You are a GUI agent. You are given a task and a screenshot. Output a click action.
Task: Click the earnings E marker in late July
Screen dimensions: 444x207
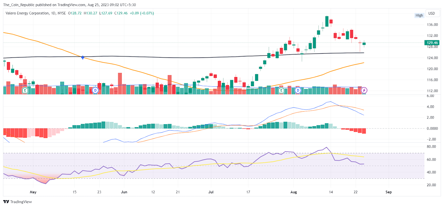pyautogui.click(x=281, y=90)
